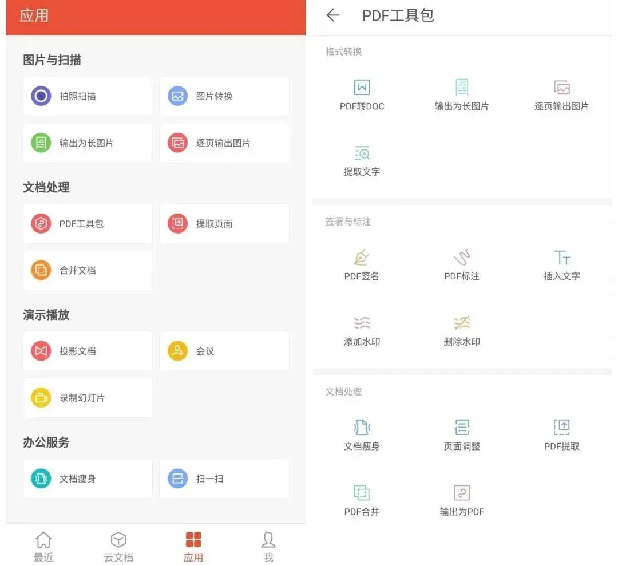Switch to the 应用 apps tab
Viewport: 618px width, 565px height.
click(193, 547)
